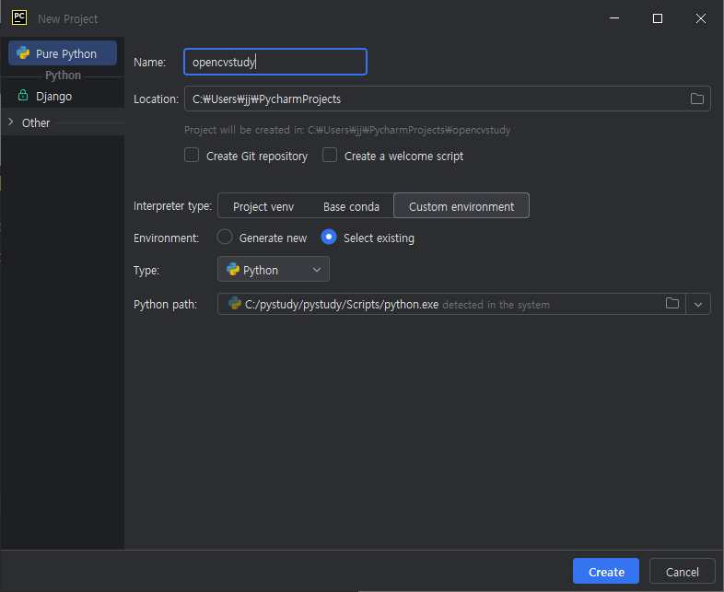The width and height of the screenshot is (724, 592).
Task: Click the PyCharm logo icon in title bar
Action: (x=19, y=18)
